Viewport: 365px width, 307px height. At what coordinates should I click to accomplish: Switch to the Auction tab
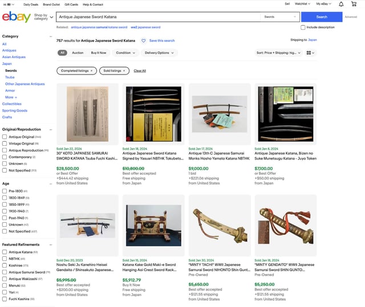click(78, 53)
